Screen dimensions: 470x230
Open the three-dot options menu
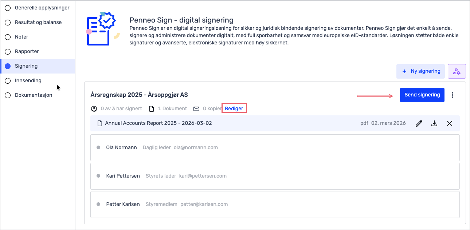click(x=453, y=95)
